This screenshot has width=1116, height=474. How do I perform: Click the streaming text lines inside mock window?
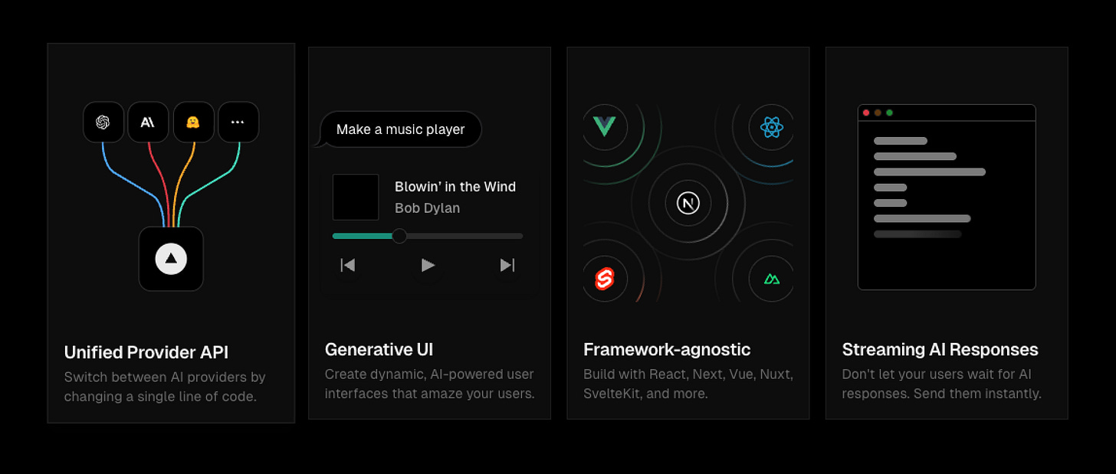click(x=929, y=188)
